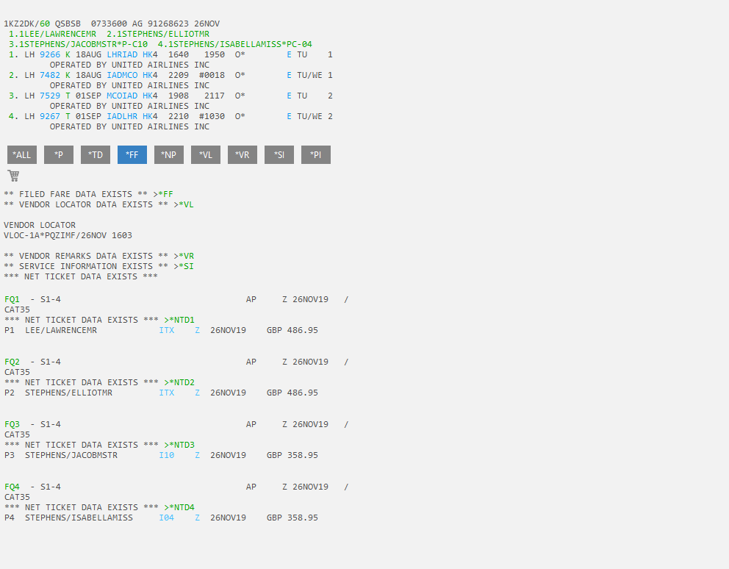Click GBP 486.95 for LEE/LAWRENCEMR
The width and height of the screenshot is (729, 569).
(292, 330)
